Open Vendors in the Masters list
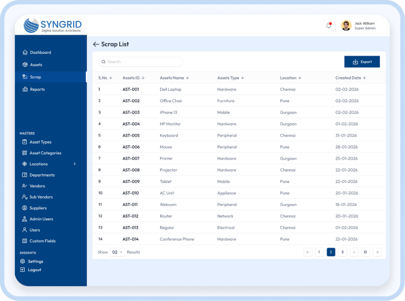Image resolution: width=405 pixels, height=301 pixels. point(37,186)
